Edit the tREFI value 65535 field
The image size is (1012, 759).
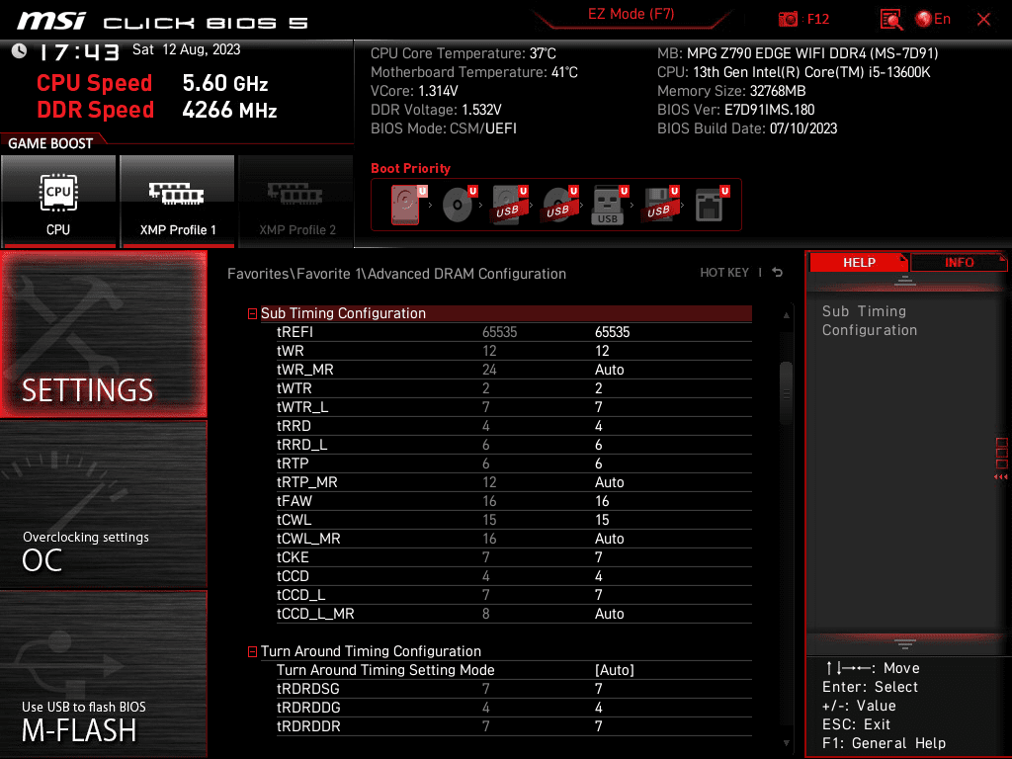tap(612, 332)
